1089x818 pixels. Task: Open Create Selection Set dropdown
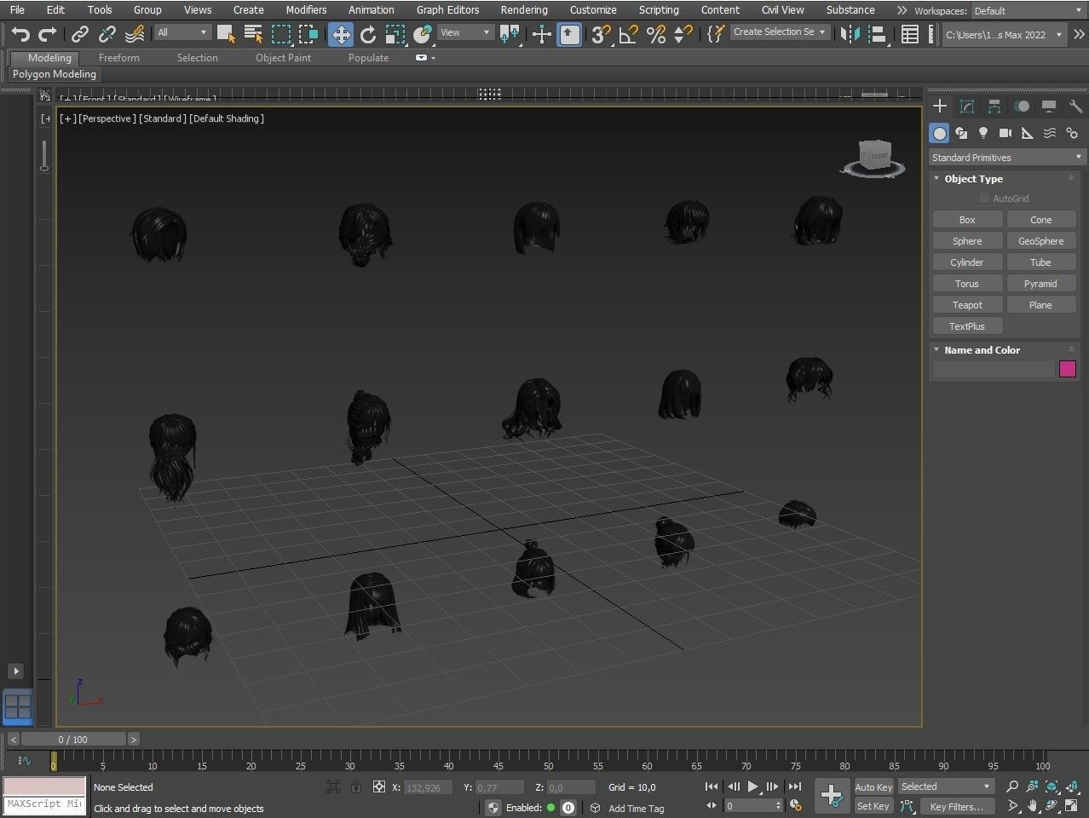pos(781,32)
